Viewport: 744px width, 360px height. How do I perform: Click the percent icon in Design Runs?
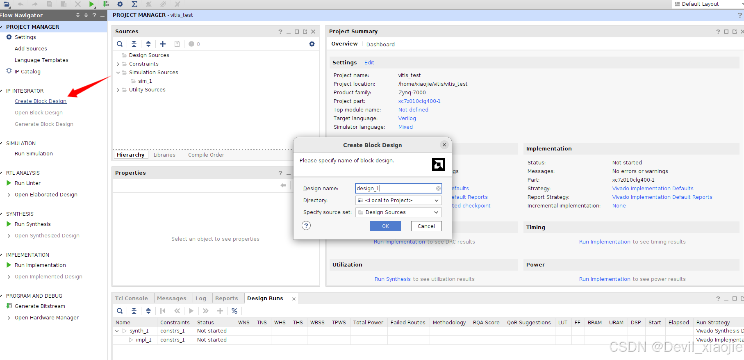[234, 311]
